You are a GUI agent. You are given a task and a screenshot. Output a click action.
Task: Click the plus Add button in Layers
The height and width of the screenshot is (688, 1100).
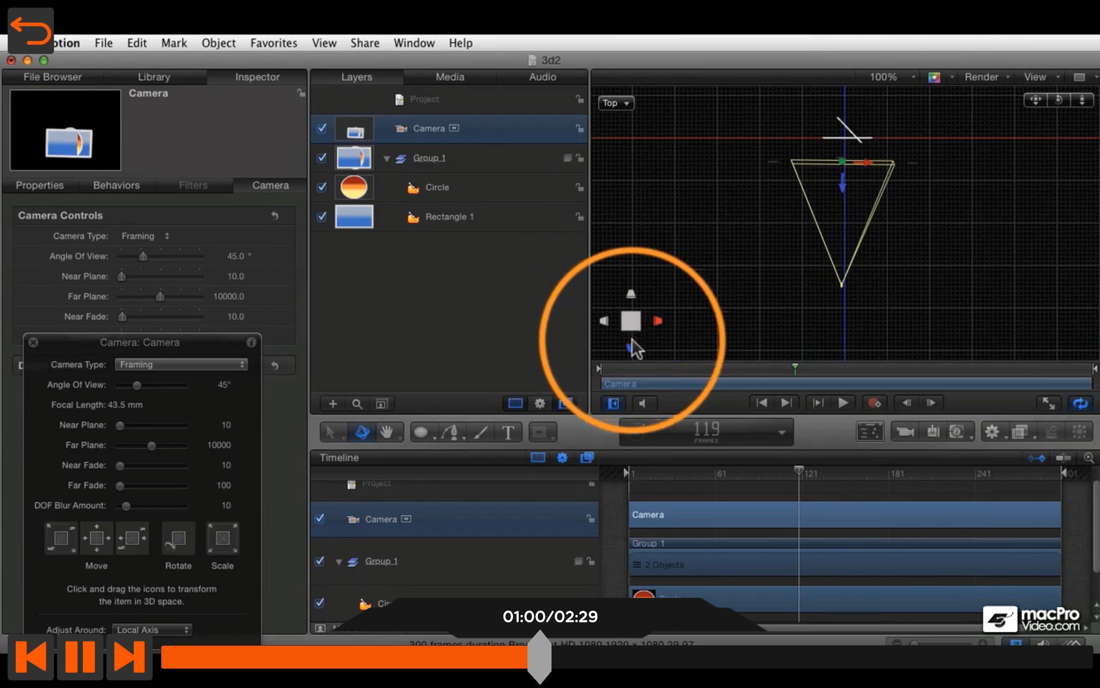click(x=333, y=404)
